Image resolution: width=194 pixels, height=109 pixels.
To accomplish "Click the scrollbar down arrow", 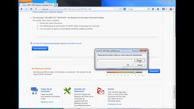I will (174, 107).
